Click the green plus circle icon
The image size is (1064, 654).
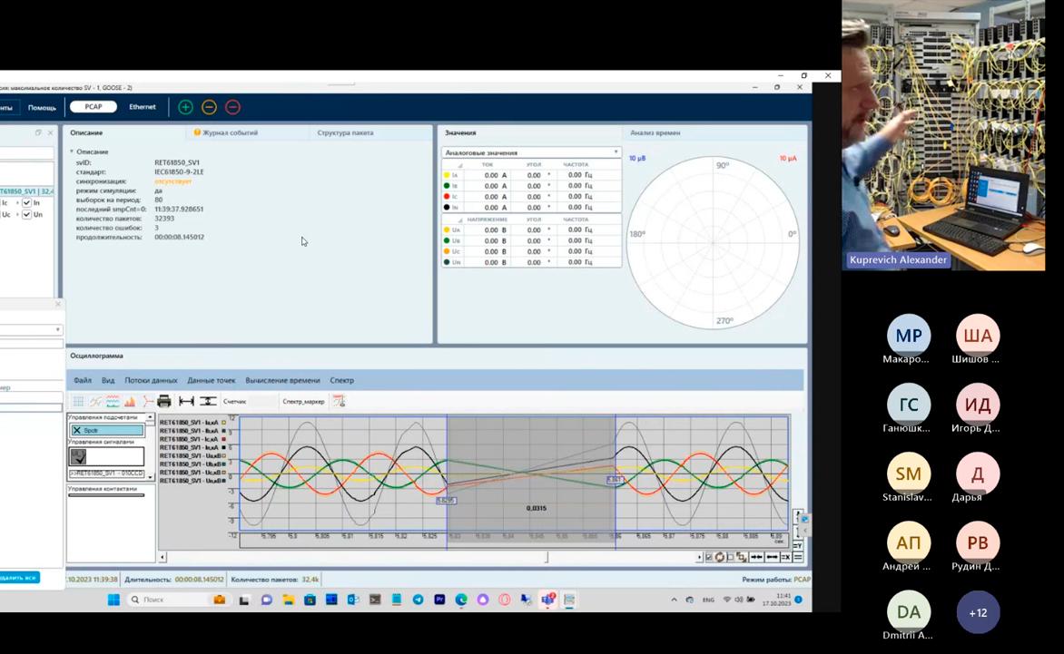185,107
